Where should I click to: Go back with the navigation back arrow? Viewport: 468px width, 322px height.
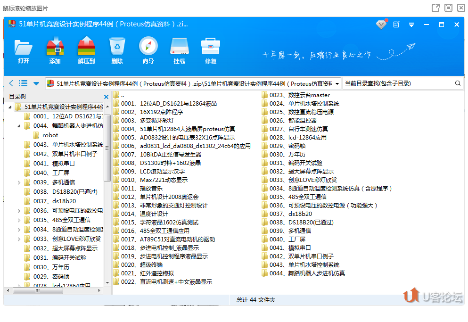coord(11,83)
